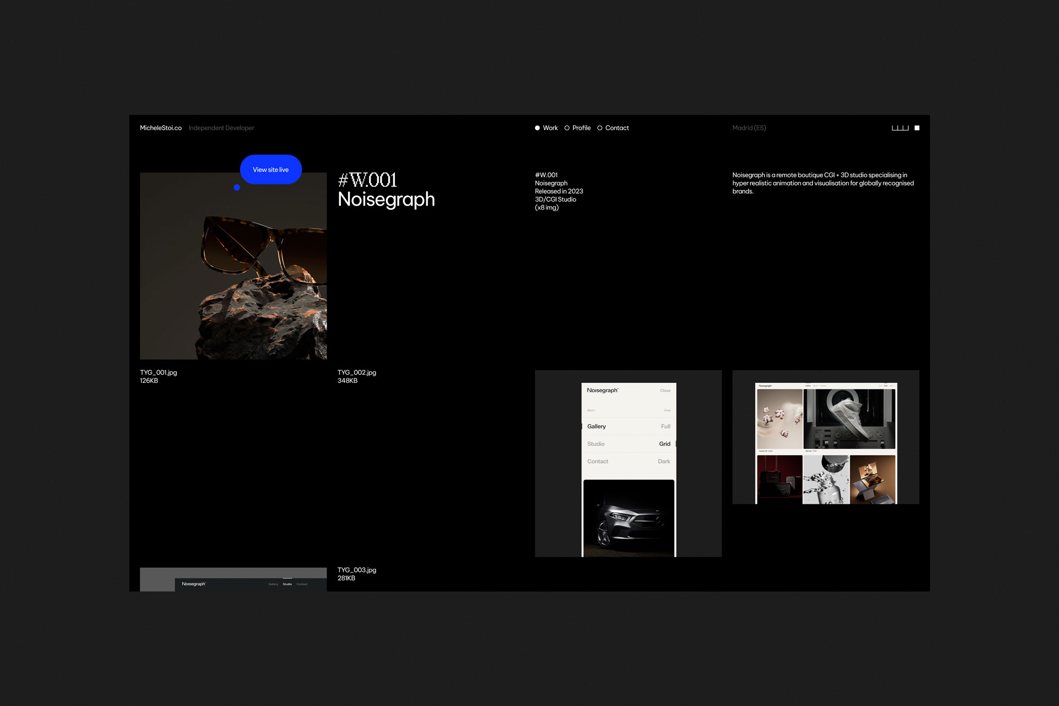Click the Independent Developer subtitle
The image size is (1059, 706).
[x=221, y=128]
